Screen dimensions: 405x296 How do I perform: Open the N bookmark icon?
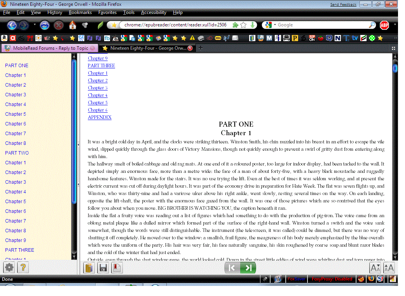(338, 38)
